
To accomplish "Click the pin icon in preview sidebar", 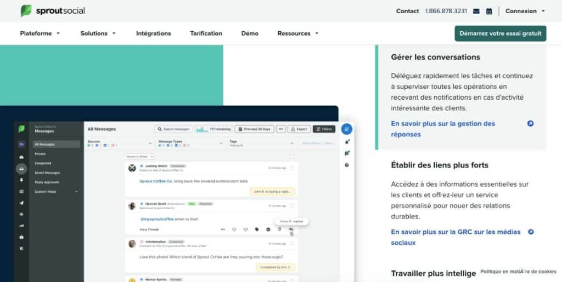I will (21, 180).
